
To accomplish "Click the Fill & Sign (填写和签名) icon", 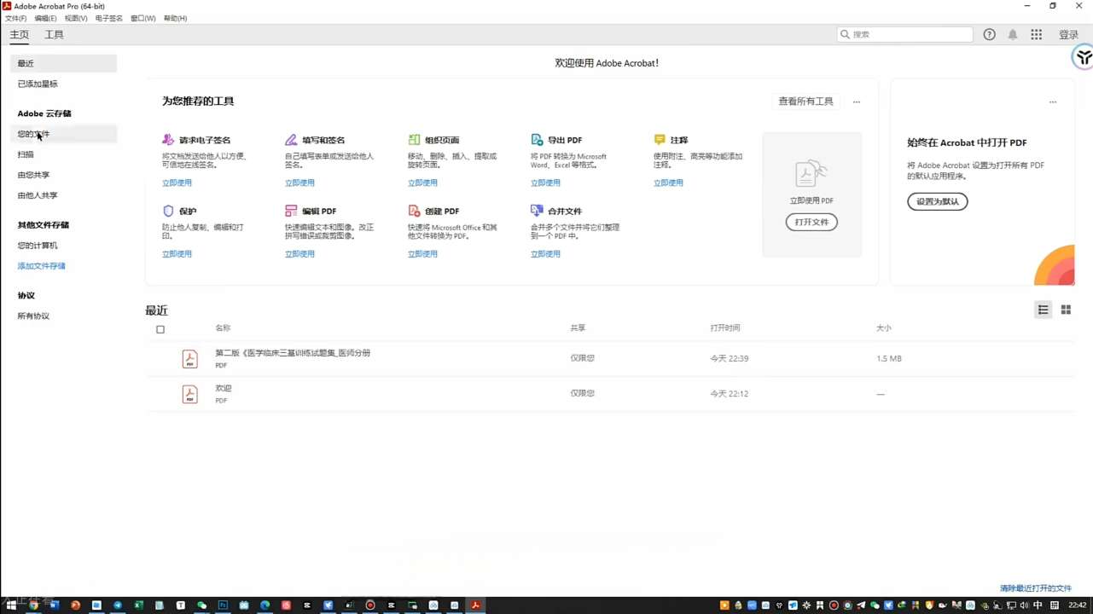I will (291, 140).
